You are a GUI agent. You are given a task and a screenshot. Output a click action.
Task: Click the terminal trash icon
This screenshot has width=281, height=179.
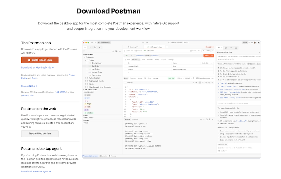pos(210,119)
